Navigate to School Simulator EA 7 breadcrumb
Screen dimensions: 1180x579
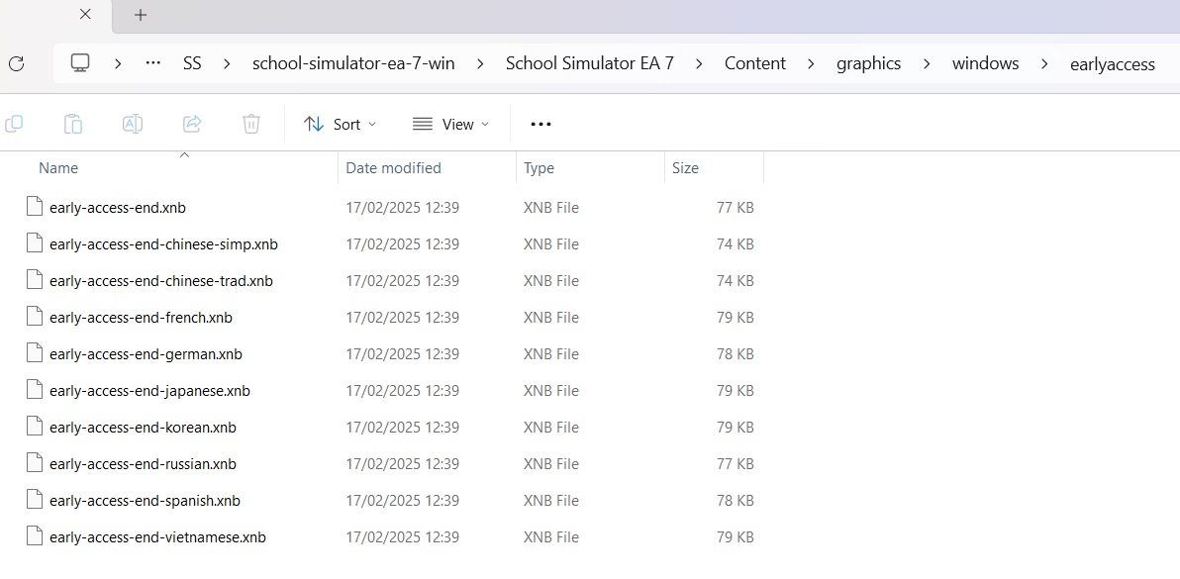pyautogui.click(x=589, y=63)
